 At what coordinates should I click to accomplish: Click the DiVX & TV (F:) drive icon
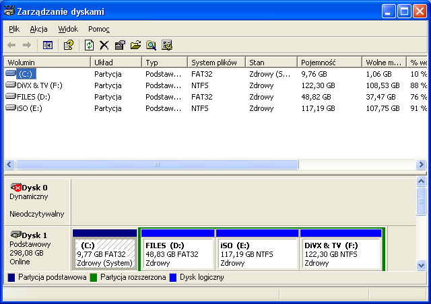point(11,85)
